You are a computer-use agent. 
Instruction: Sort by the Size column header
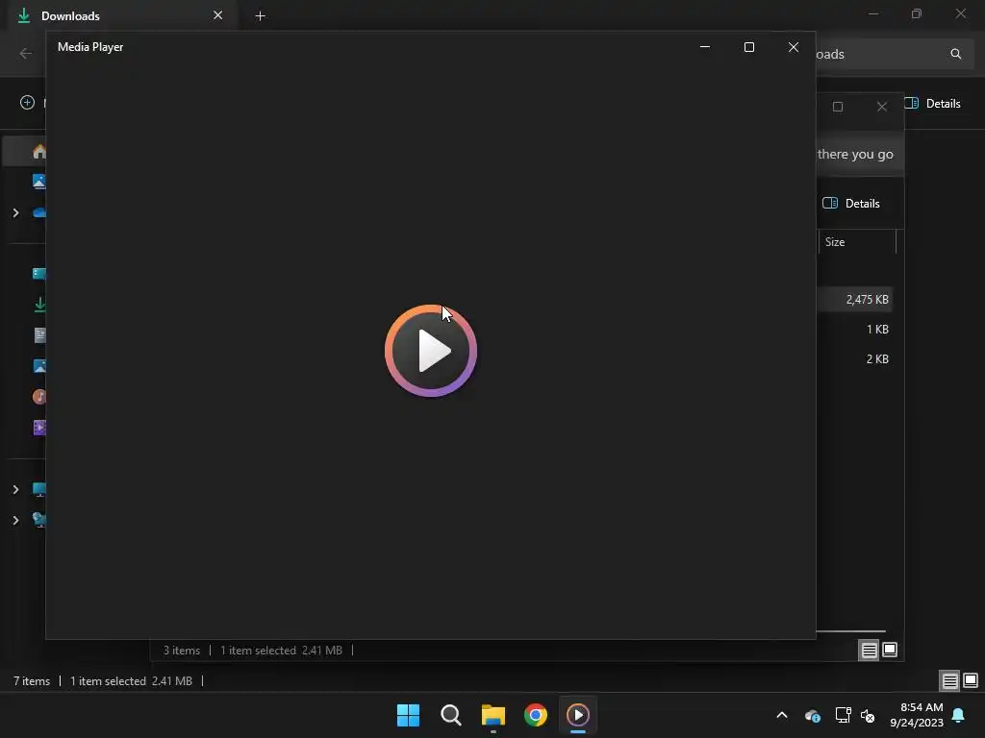(857, 242)
